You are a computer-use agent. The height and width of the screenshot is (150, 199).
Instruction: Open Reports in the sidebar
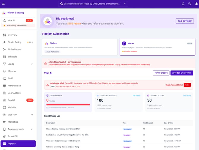[18, 144]
